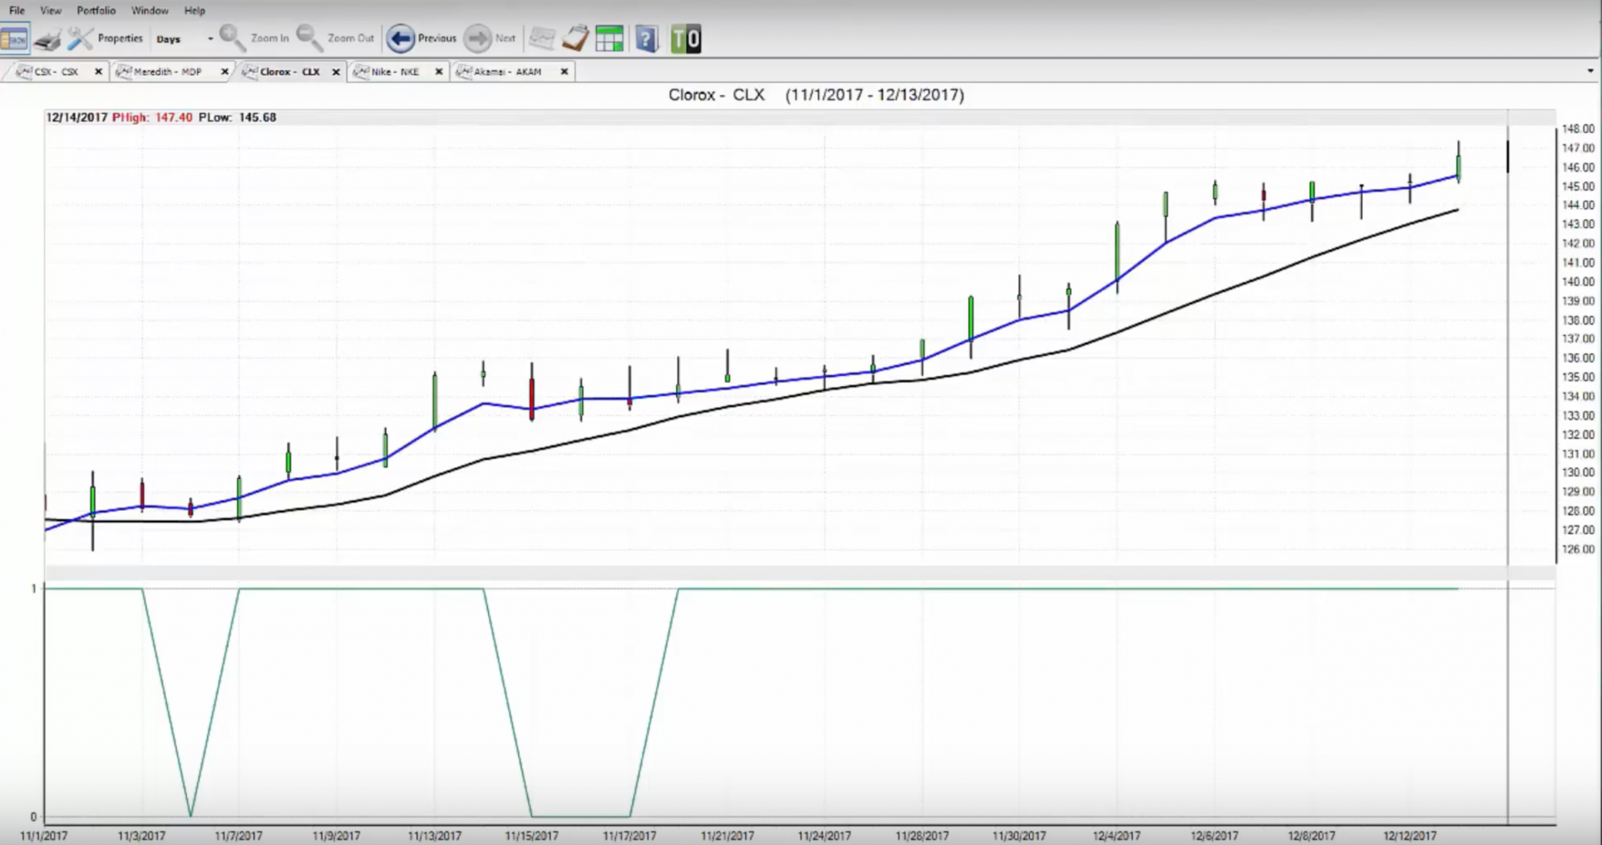Switch to the Meredith - MDP tab
This screenshot has width=1602, height=845.
pos(168,71)
